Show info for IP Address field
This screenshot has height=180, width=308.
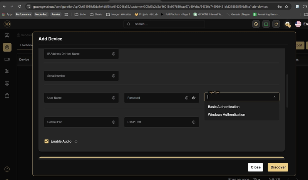[x=114, y=54]
